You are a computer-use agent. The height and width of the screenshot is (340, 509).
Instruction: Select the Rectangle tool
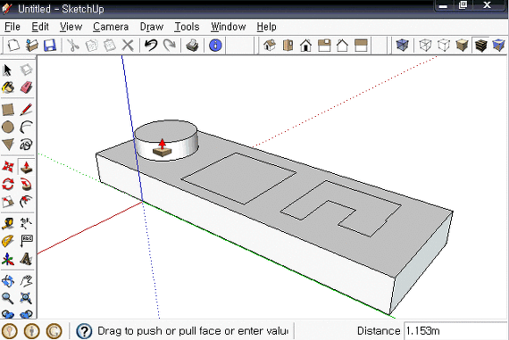[x=8, y=110]
